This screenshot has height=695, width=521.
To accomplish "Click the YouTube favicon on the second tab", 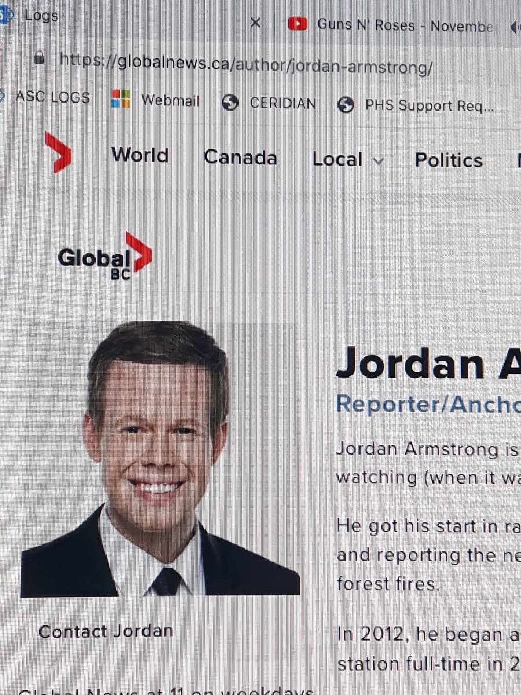I will pos(297,24).
